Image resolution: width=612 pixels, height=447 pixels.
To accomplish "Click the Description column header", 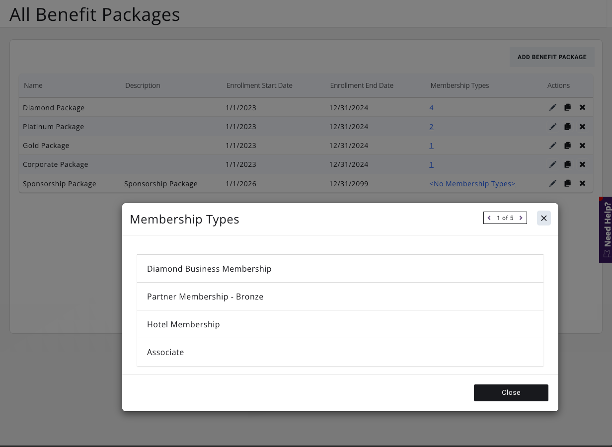I will coord(143,85).
